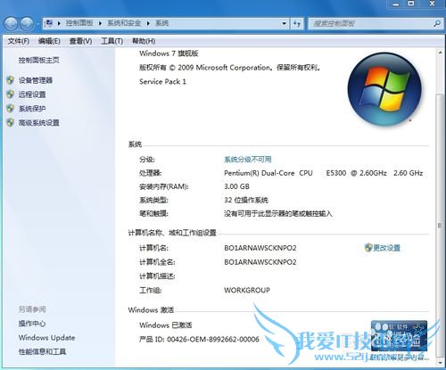Click the Windows 已激活 text
The width and height of the screenshot is (446, 370).
click(x=166, y=325)
